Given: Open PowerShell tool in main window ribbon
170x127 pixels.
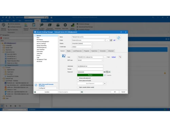Looking at the screenshot, I should [50, 27].
